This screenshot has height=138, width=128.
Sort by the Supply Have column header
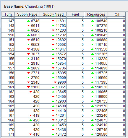[x=27, y=14]
